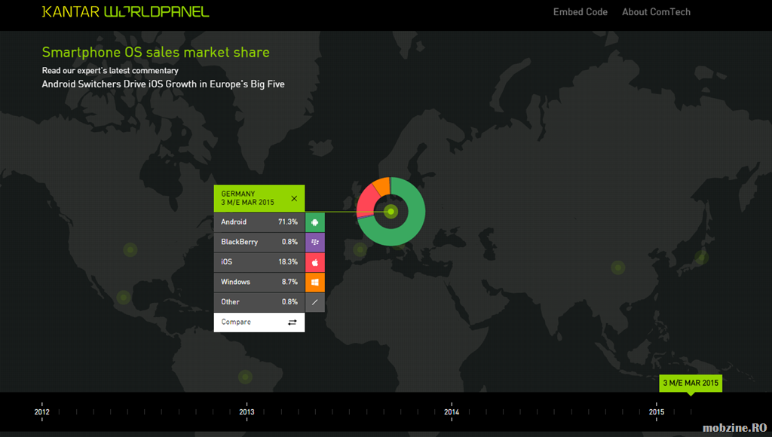Click the gray slash icon for Other
The width and height of the screenshot is (772, 437).
tap(315, 302)
